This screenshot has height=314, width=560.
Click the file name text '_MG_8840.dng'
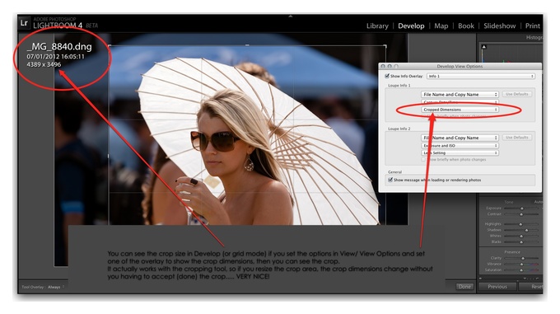(59, 46)
